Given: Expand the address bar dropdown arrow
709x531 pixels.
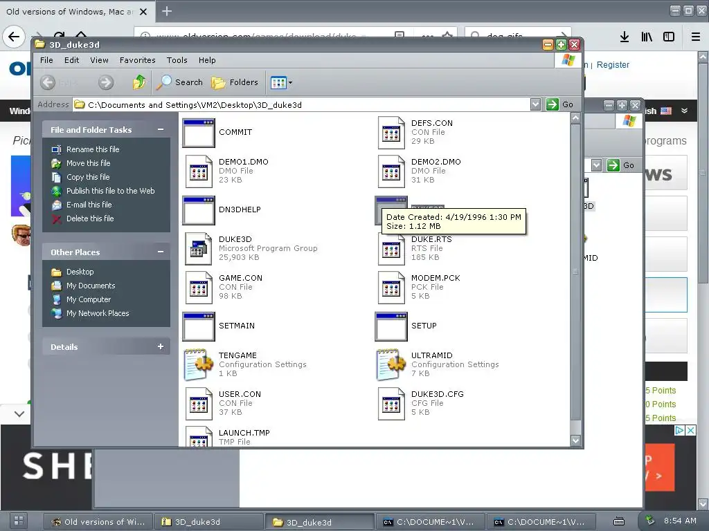Looking at the screenshot, I should point(535,105).
